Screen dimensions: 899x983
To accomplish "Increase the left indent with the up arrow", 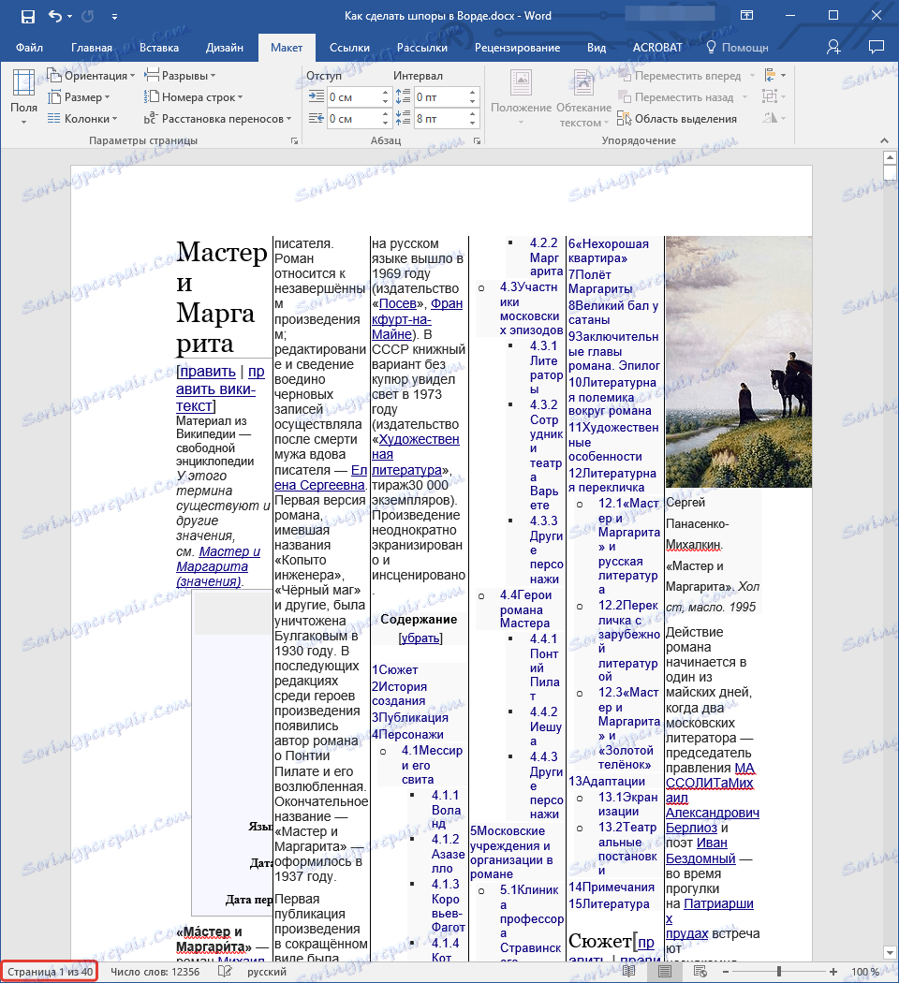I will click(385, 93).
